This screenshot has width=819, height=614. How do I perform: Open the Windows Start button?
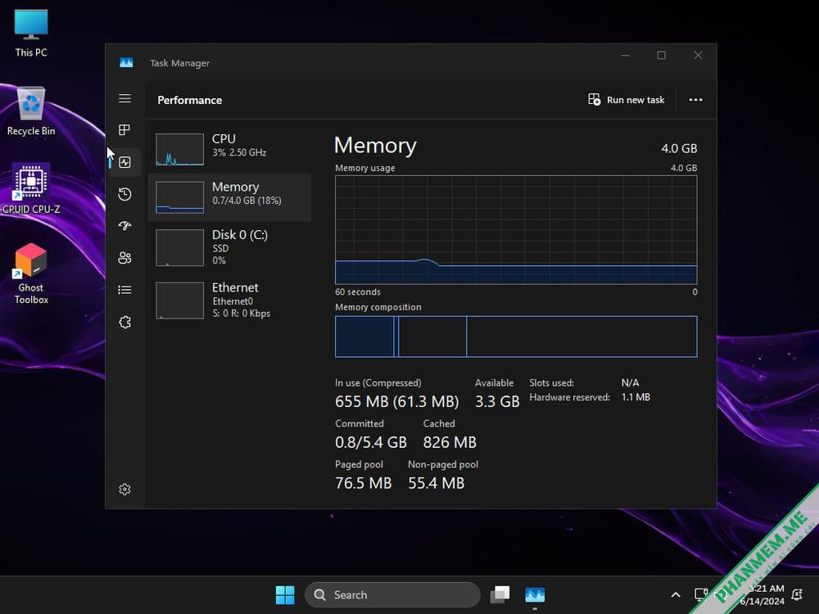[x=285, y=594]
